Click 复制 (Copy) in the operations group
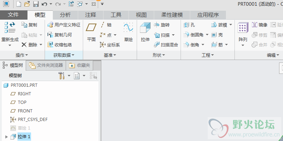 [x=29, y=25]
